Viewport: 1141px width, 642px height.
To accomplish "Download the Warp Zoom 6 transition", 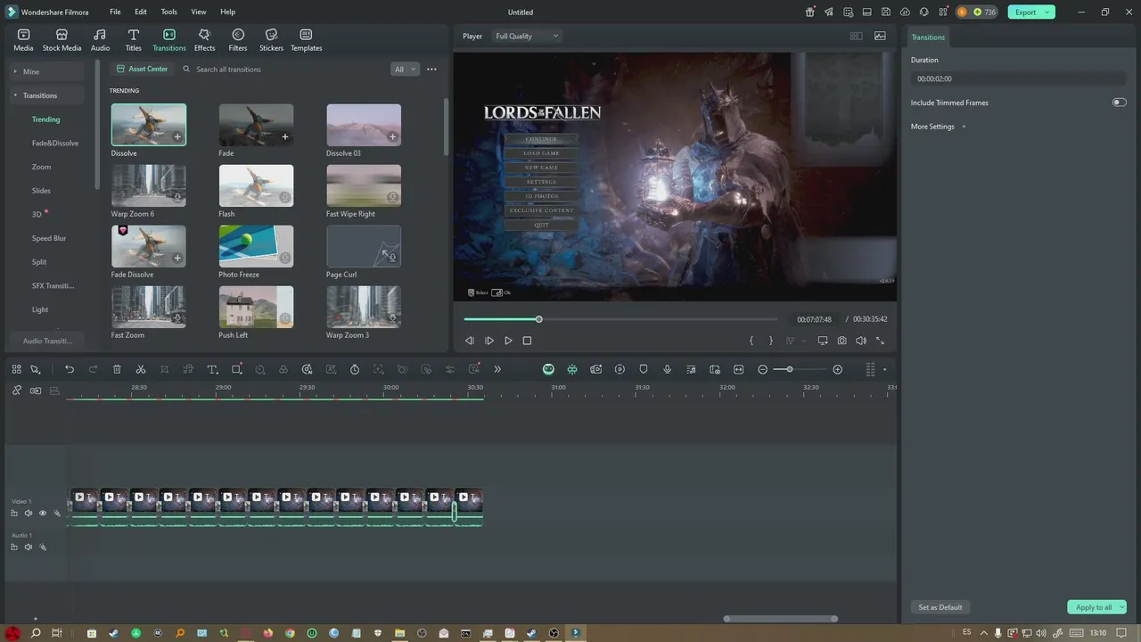I will 177,197.
